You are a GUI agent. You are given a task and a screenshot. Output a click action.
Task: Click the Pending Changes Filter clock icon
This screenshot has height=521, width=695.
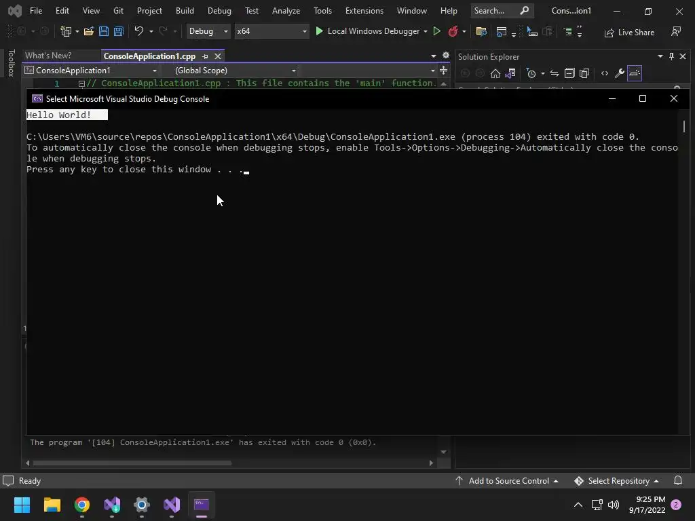(531, 73)
